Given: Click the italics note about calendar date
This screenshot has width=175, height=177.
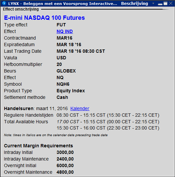Looking at the screenshot, I should coord(56,135).
